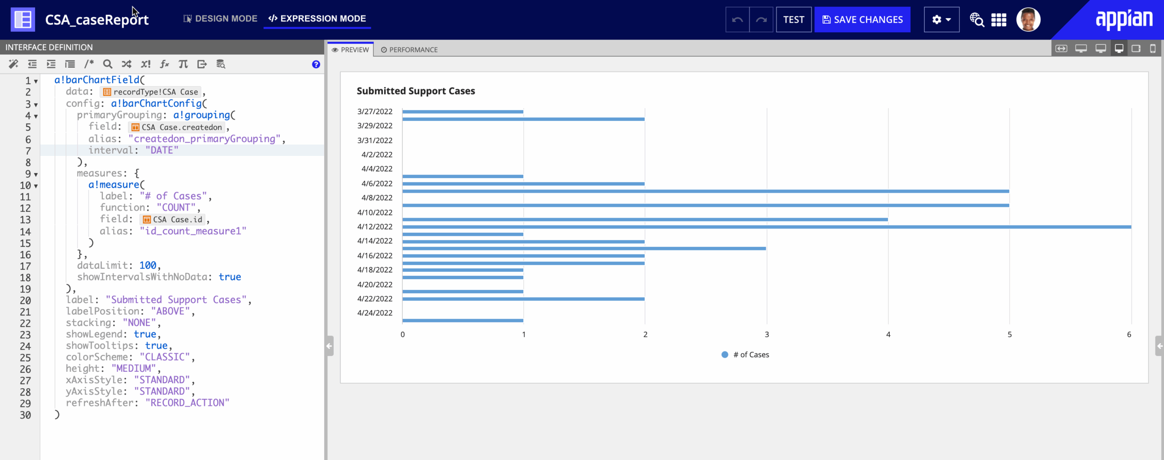Select the phone preview icon
The height and width of the screenshot is (460, 1164).
click(x=1153, y=49)
